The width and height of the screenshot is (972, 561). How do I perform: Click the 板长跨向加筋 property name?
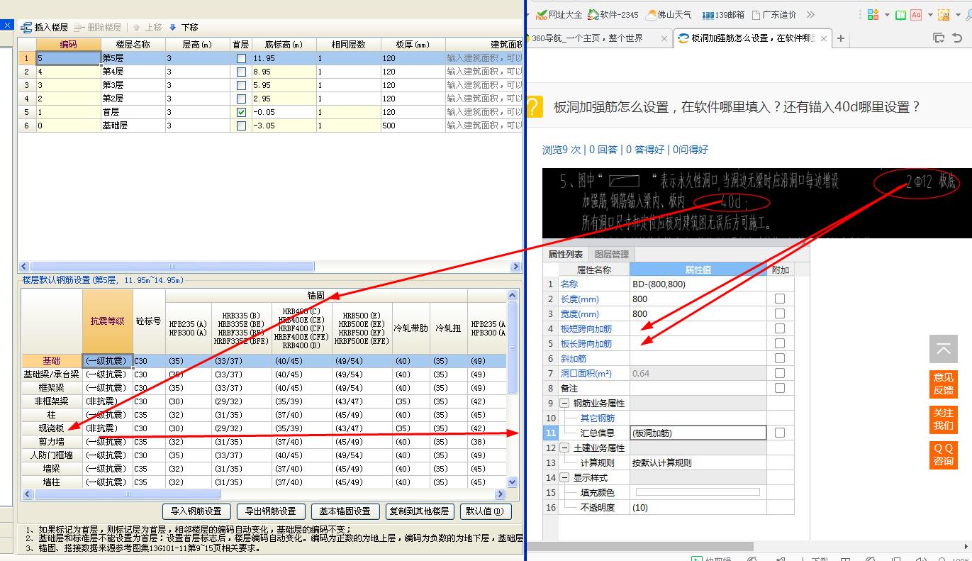pyautogui.click(x=586, y=343)
